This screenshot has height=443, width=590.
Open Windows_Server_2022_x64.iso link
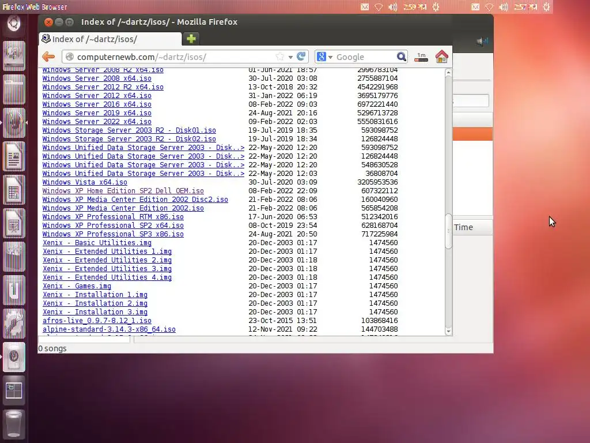pyautogui.click(x=97, y=122)
